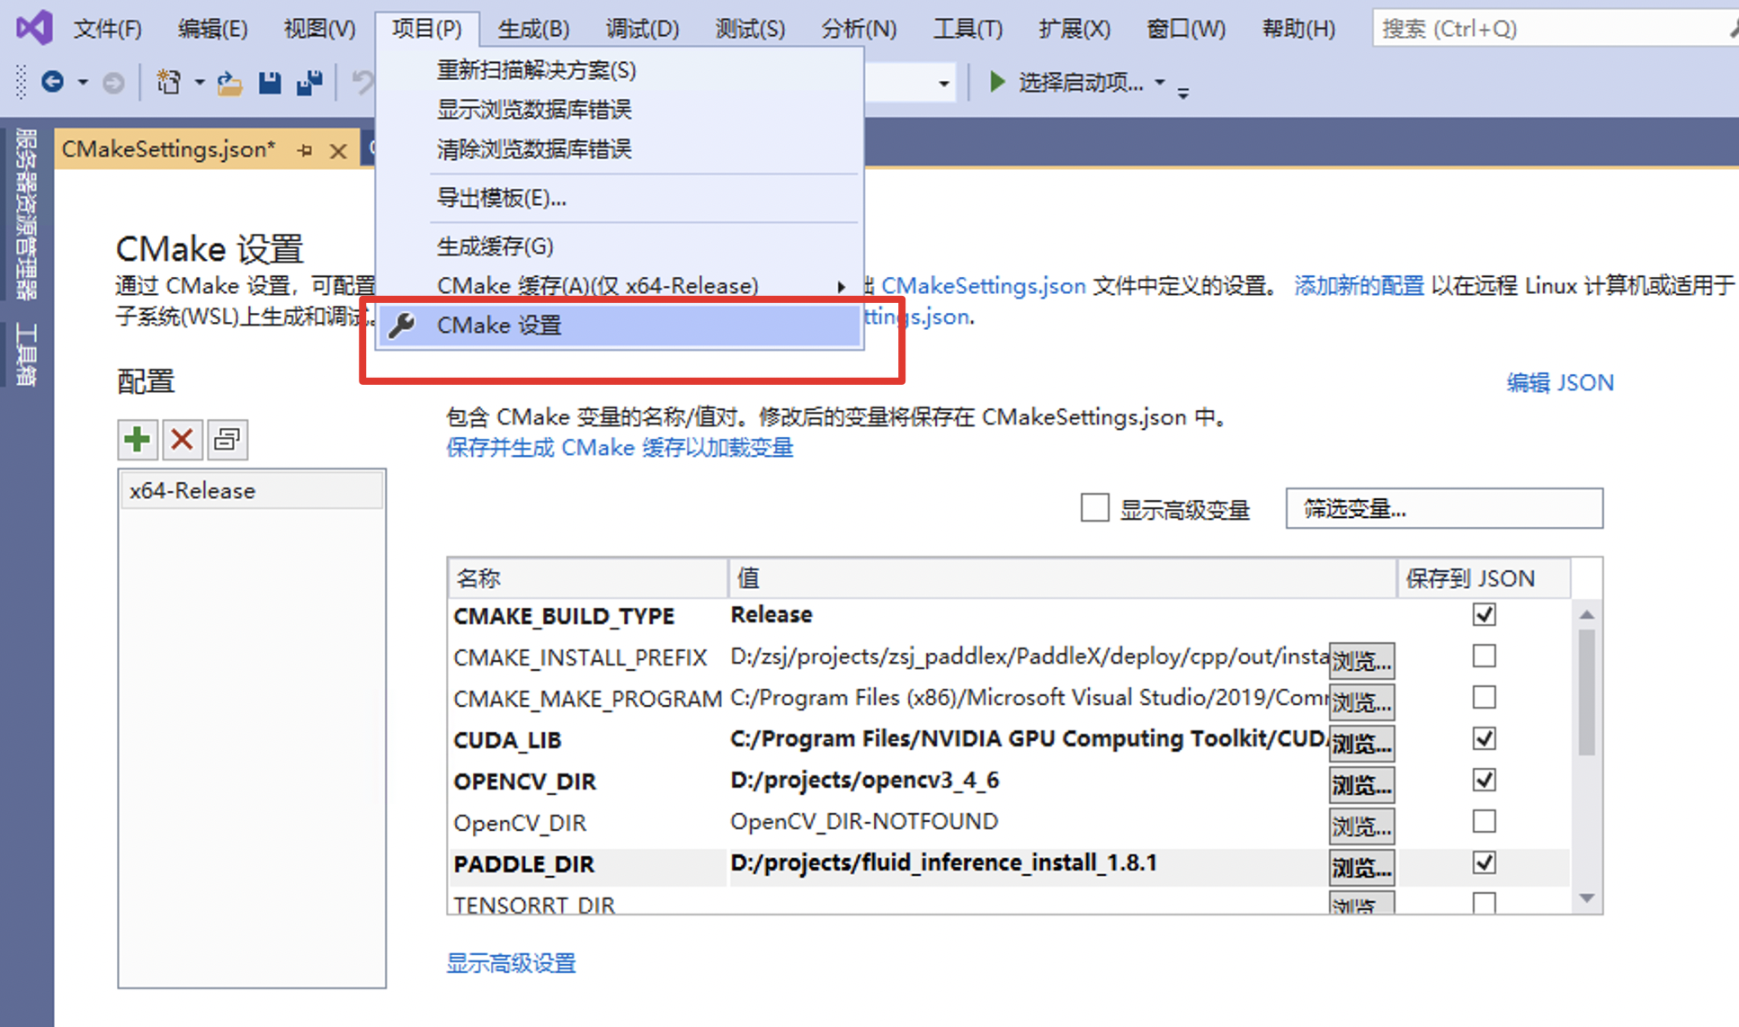Pin the CMakeSettings.json tab
This screenshot has height=1027, width=1739.
click(305, 150)
